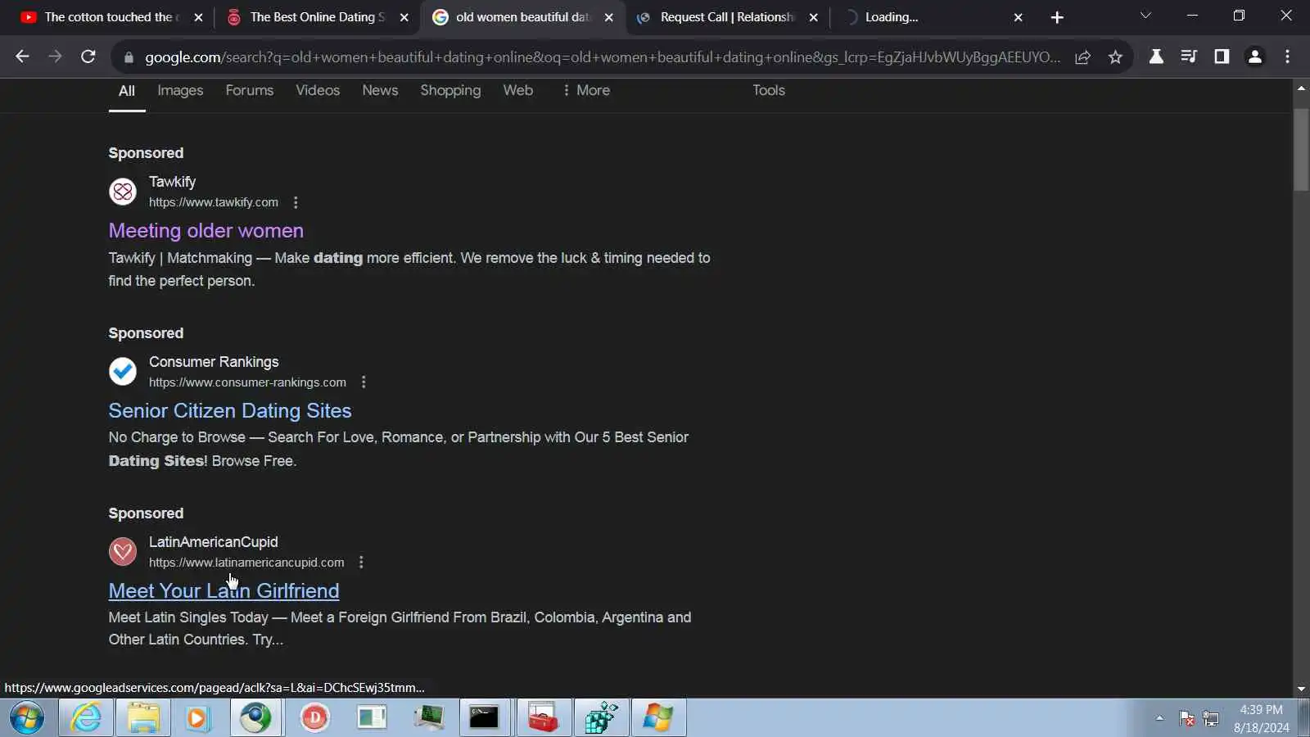
Task: Open the media control icon in toolbar
Action: tap(1189, 57)
